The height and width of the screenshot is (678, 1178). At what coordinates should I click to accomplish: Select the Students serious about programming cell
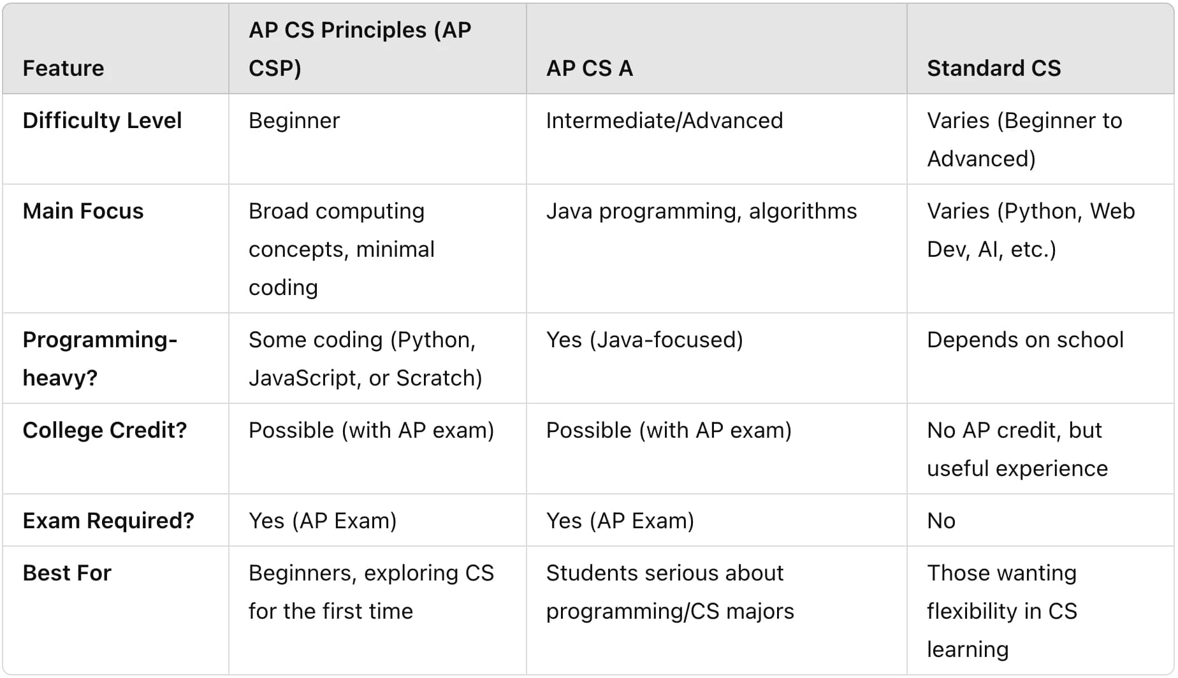point(669,592)
